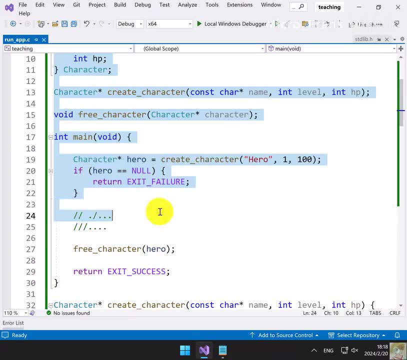
Task: Click the scrollbar down arrow
Action: 401,305
